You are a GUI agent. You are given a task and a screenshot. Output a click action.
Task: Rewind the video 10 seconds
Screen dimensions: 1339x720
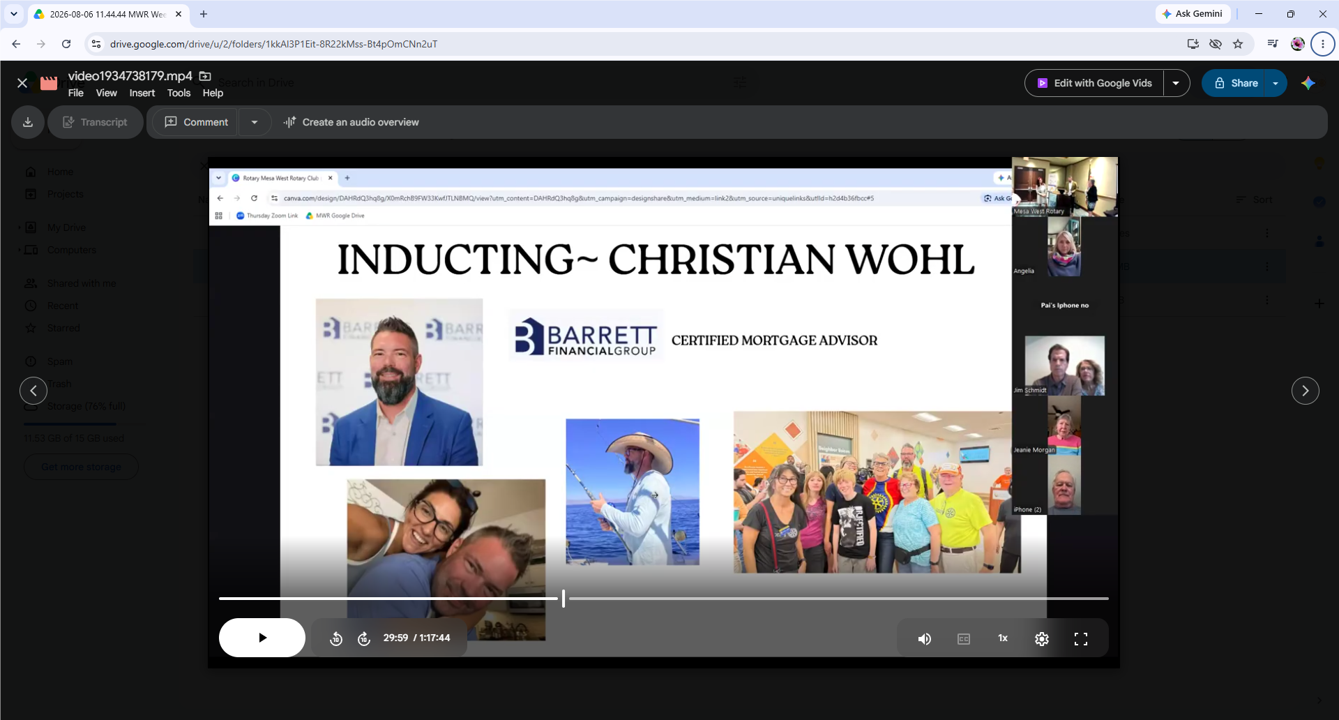[336, 638]
